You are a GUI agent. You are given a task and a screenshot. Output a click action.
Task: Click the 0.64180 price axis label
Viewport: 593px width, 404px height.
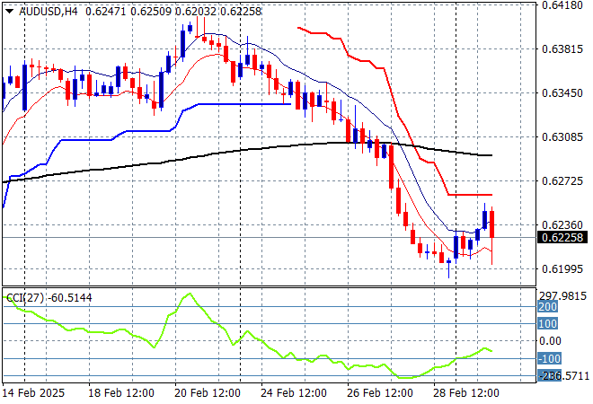pos(562,5)
